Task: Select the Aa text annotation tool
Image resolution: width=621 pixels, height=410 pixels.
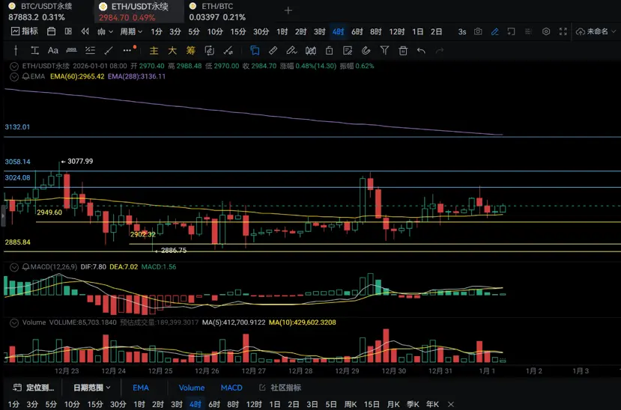Action: 52,50
